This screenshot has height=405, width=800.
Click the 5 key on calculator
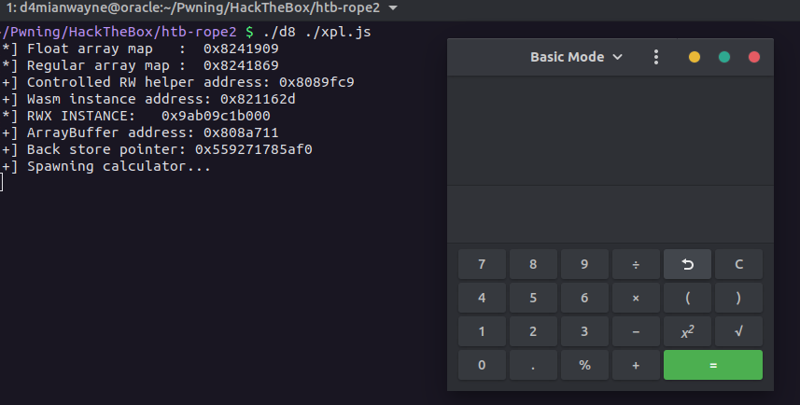coord(533,298)
